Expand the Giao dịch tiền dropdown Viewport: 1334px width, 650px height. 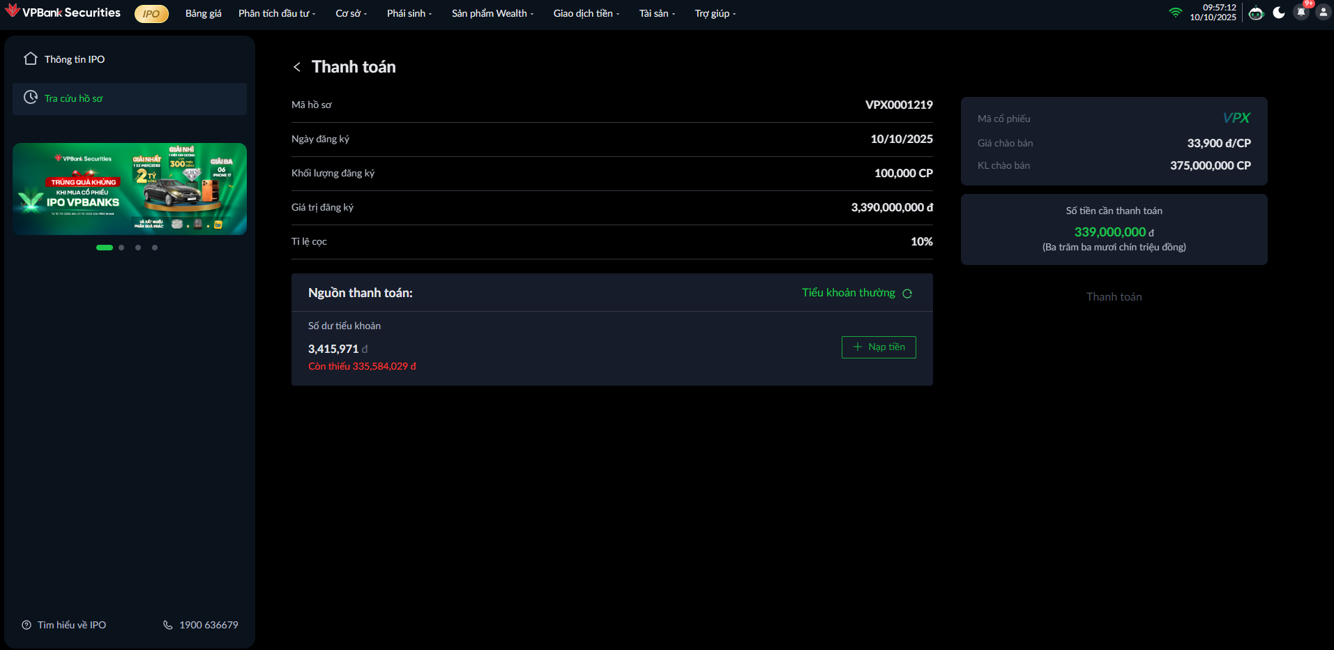coord(586,14)
